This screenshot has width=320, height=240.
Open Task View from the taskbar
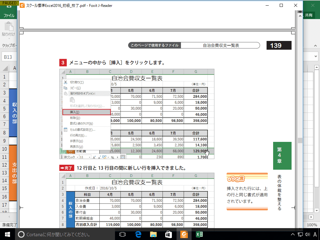tap(122, 234)
